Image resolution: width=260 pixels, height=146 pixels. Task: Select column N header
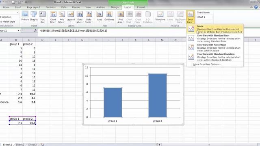(x=175, y=40)
